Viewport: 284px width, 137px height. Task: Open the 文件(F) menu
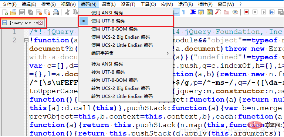(10, 4)
